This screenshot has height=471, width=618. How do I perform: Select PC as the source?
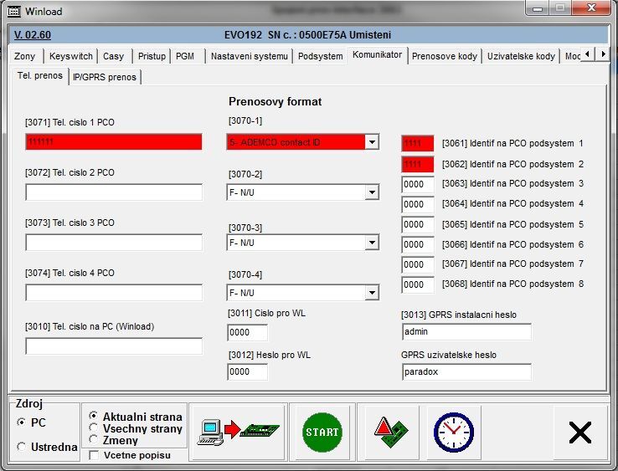(x=22, y=422)
